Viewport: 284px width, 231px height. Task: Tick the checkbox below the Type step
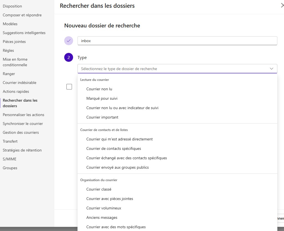[69, 87]
